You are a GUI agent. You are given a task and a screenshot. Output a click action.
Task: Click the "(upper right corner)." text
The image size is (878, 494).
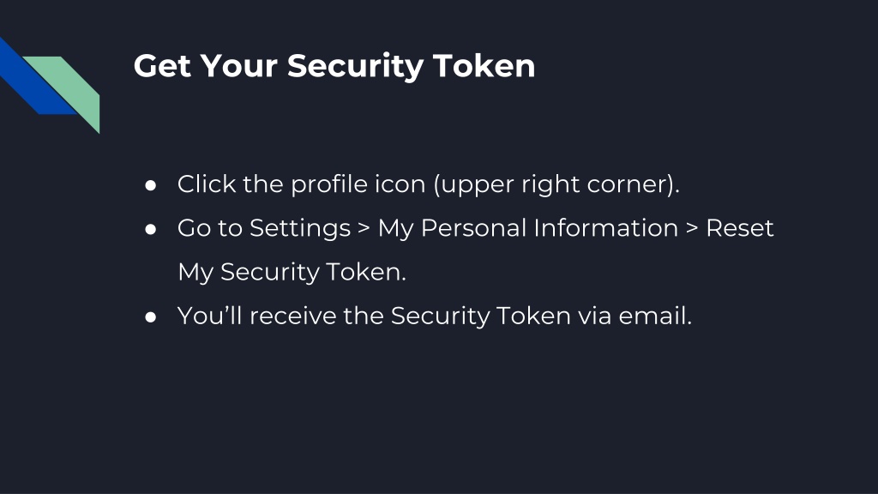click(557, 185)
